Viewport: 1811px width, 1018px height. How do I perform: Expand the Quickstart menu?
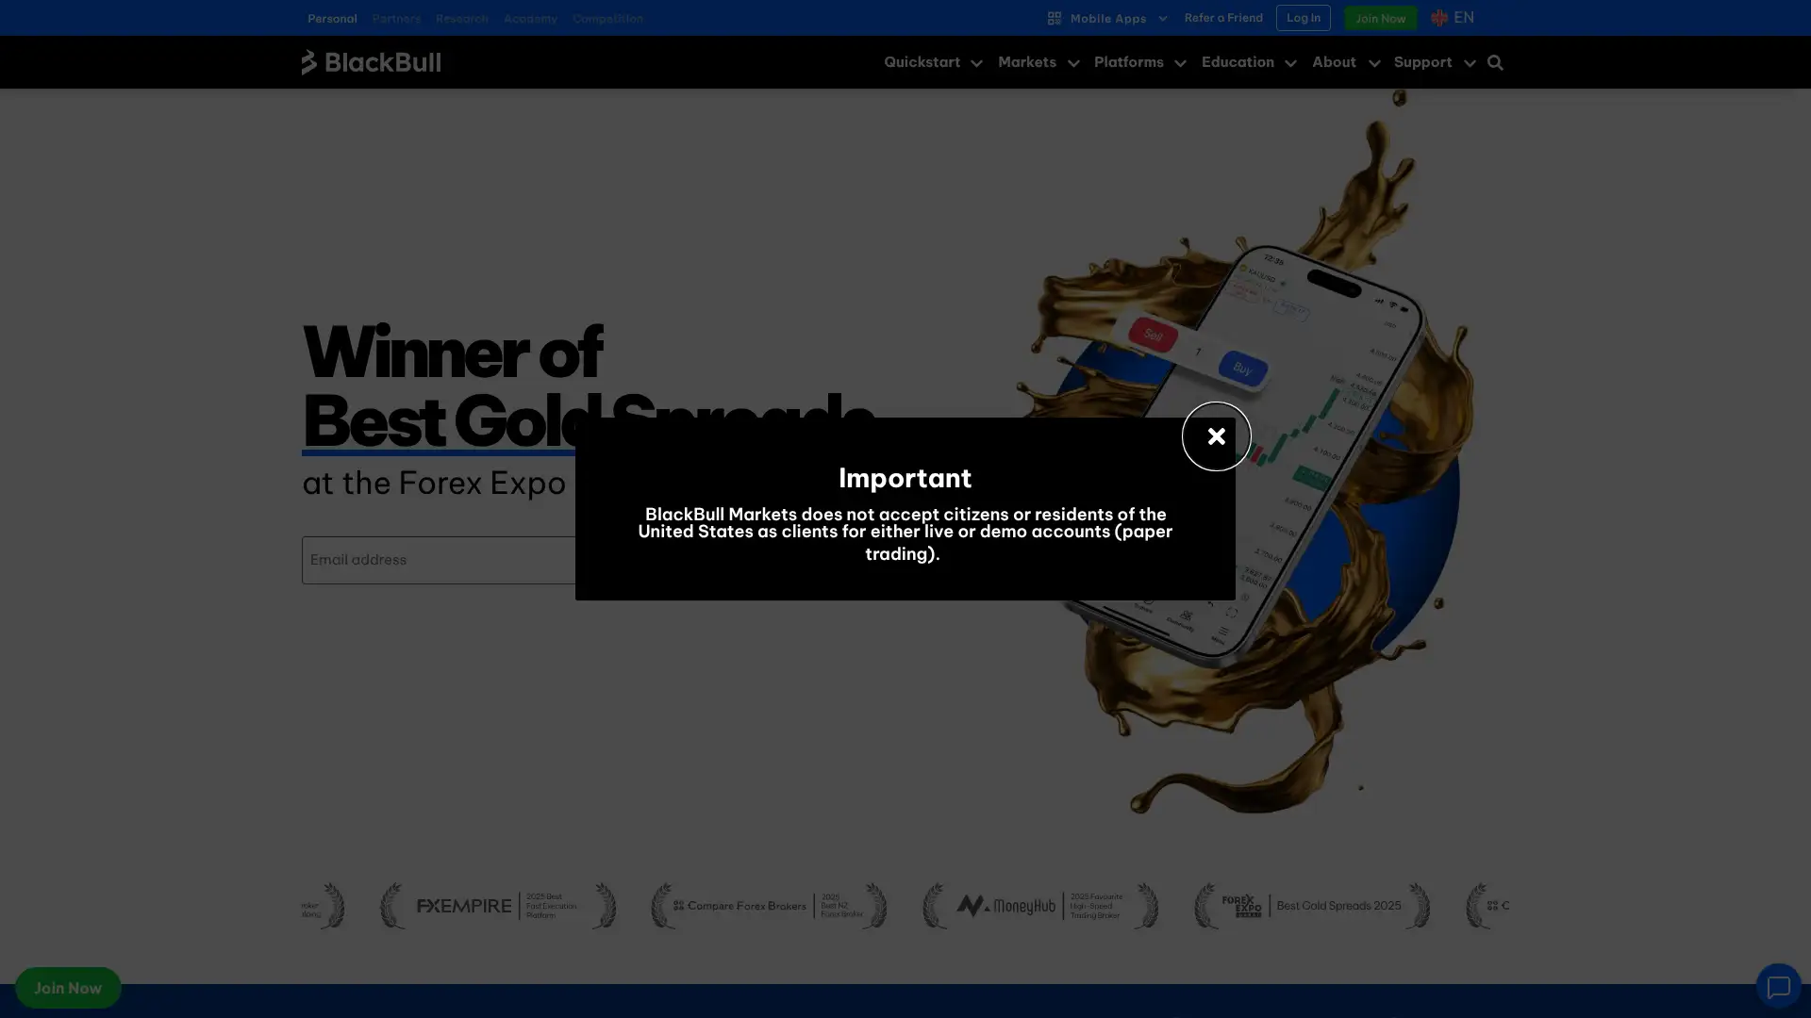[933, 62]
